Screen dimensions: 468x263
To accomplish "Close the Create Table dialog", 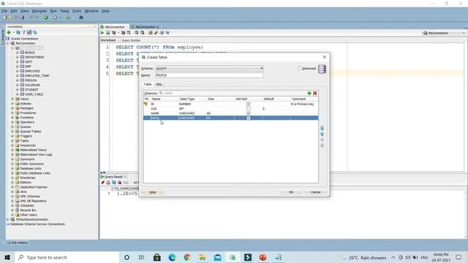I will coord(325,57).
